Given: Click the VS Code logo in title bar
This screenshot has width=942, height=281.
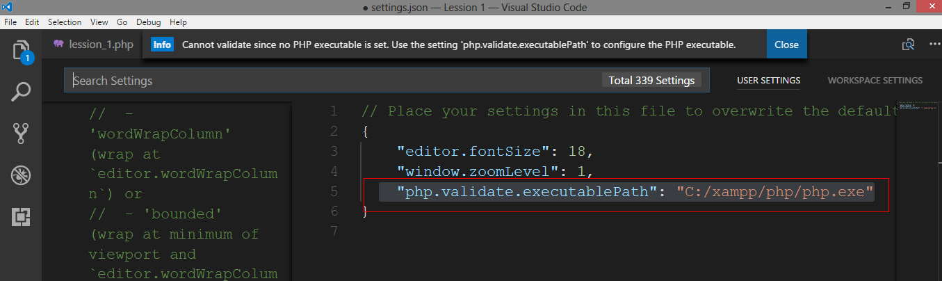Looking at the screenshot, I should tap(8, 8).
